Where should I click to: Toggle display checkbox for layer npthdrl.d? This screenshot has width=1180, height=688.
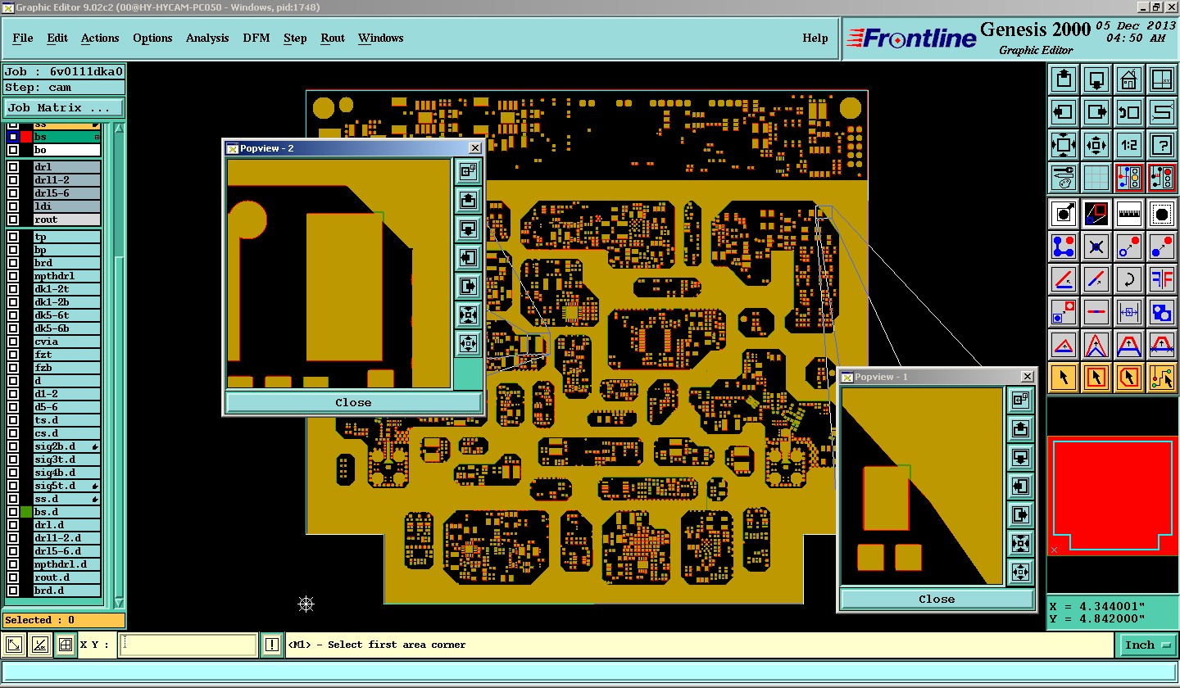pyautogui.click(x=13, y=564)
